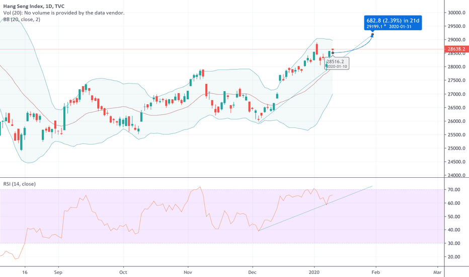469x277 pixels.
Task: Click the RSI 50.00 scale label
Action: pyautogui.click(x=454, y=217)
